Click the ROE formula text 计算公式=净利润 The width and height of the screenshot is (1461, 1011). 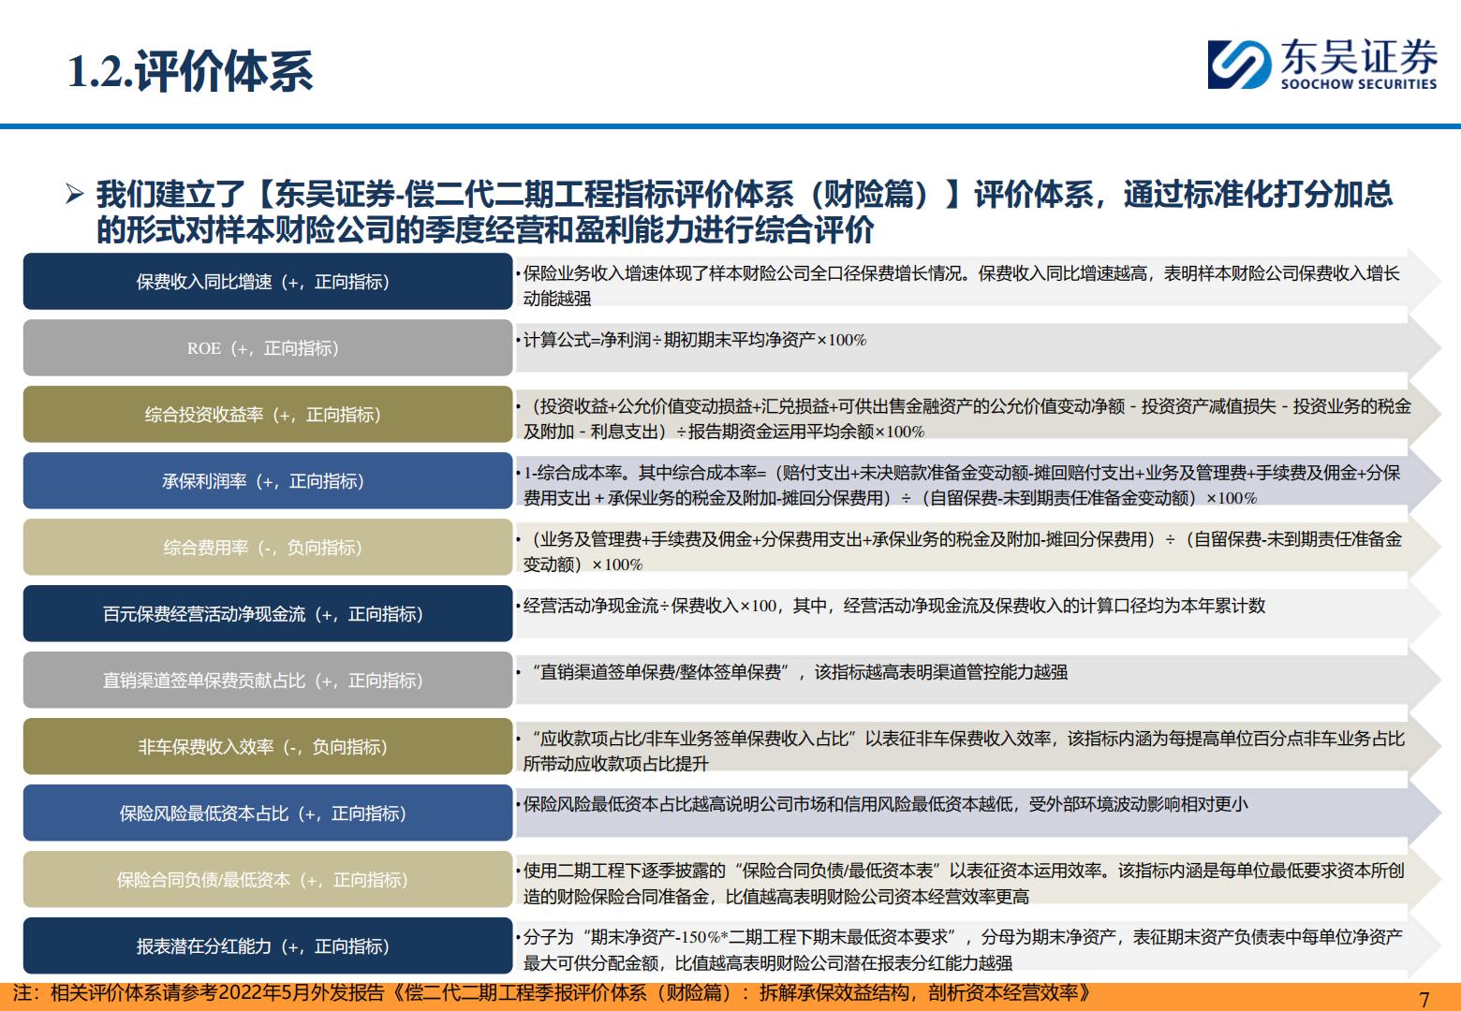coord(694,340)
